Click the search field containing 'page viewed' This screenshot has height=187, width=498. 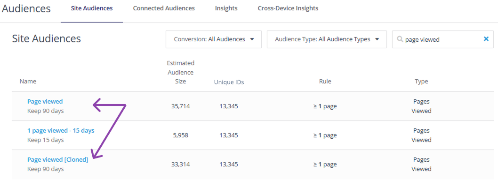443,39
